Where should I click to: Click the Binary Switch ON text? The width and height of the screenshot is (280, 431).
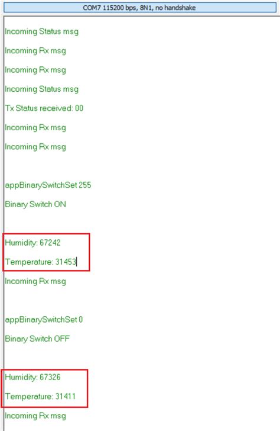[x=35, y=204]
